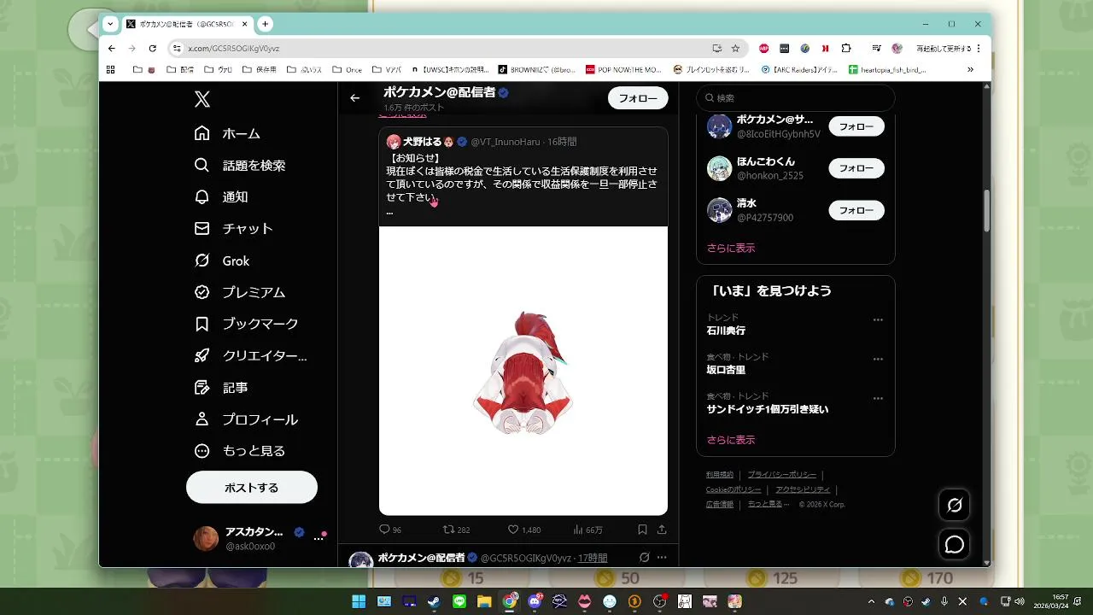
Task: Open more options for サンドイッチ trend
Action: coord(878,399)
